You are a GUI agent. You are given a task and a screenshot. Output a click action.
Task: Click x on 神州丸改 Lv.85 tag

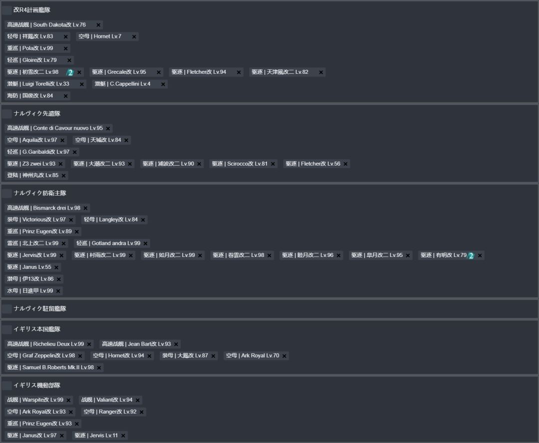click(x=63, y=176)
